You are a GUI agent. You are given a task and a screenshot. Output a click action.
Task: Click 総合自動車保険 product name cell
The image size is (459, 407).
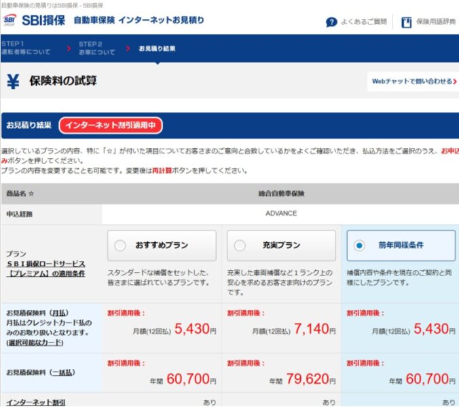point(281,193)
